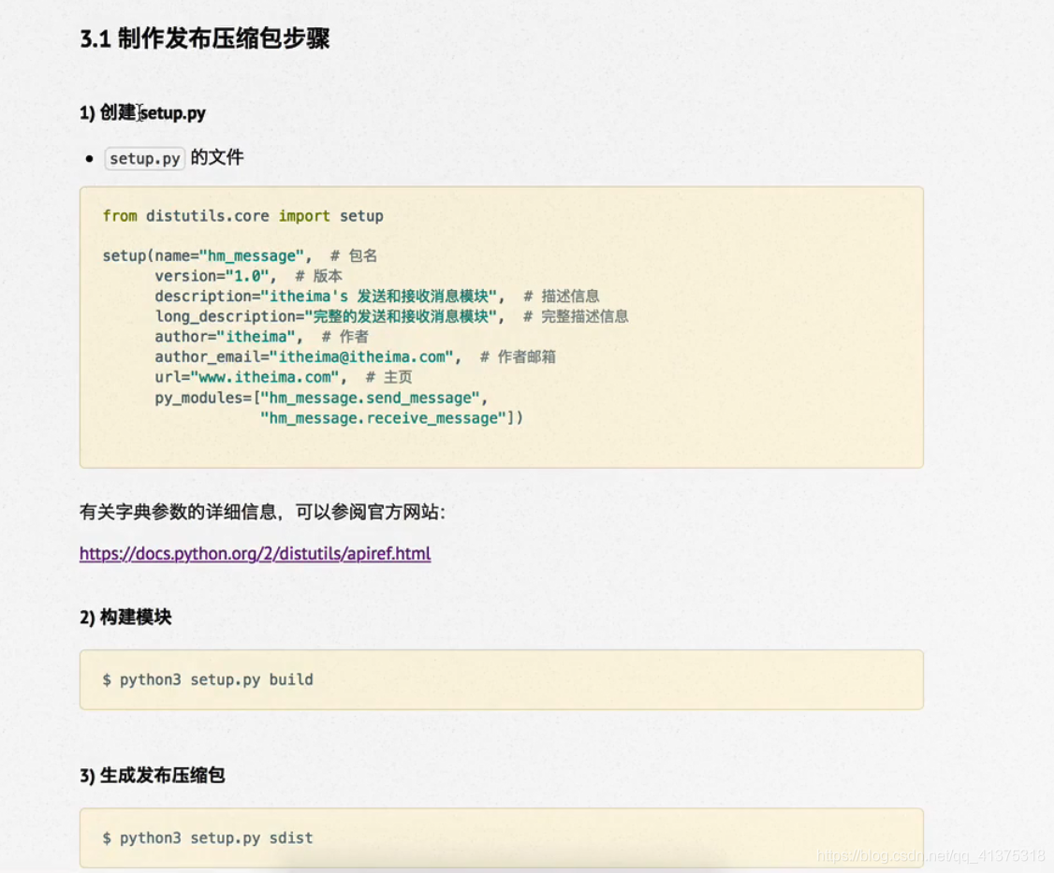This screenshot has height=873, width=1054.
Task: Click the comment "# 主页"
Action: point(388,377)
